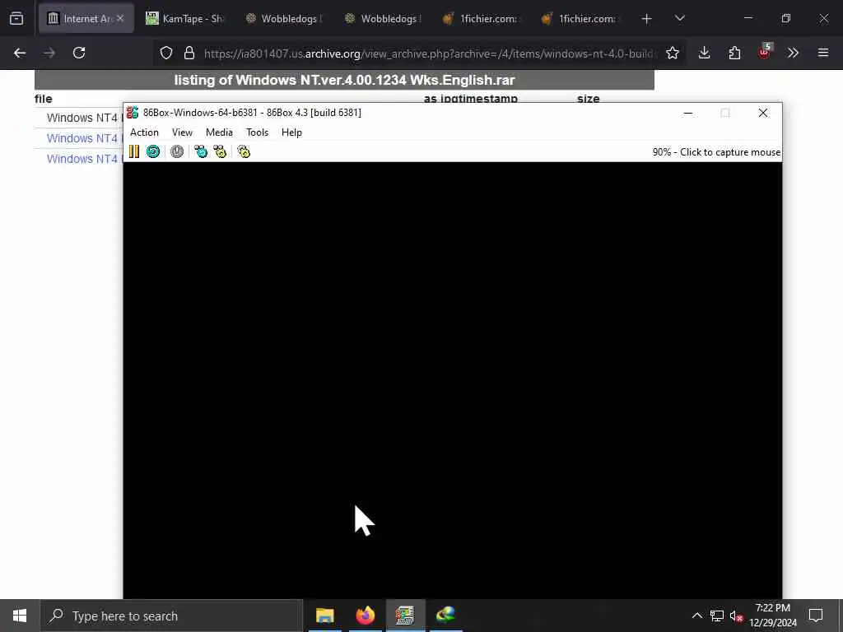Click the tracking protection shield icon
This screenshot has height=632, width=843.
pos(166,53)
